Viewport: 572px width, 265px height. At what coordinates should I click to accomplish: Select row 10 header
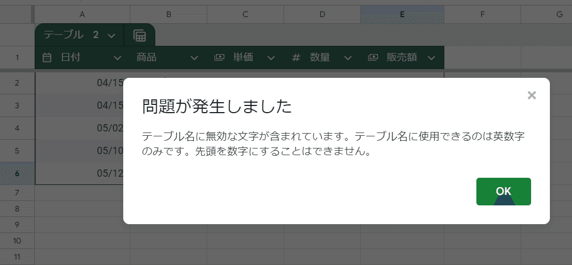click(x=17, y=241)
